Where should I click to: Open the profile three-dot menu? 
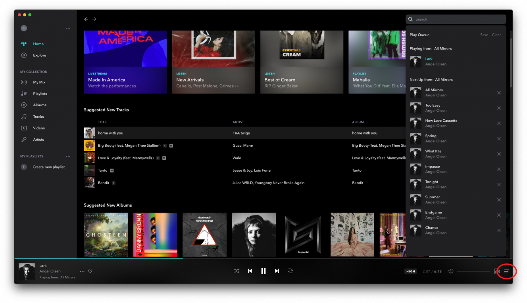(68, 28)
